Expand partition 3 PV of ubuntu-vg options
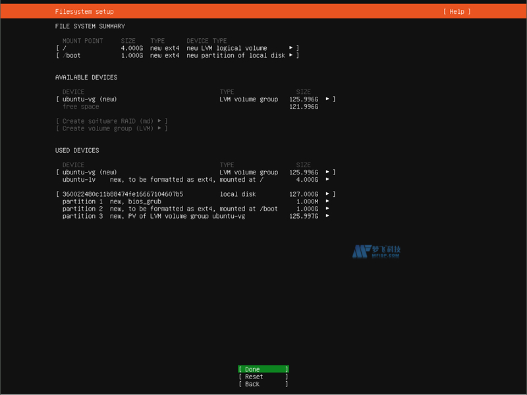 tap(327, 216)
